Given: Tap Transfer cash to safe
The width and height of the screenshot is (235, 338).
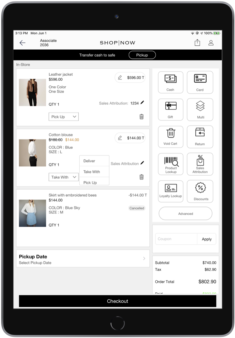Looking at the screenshot, I should (97, 55).
